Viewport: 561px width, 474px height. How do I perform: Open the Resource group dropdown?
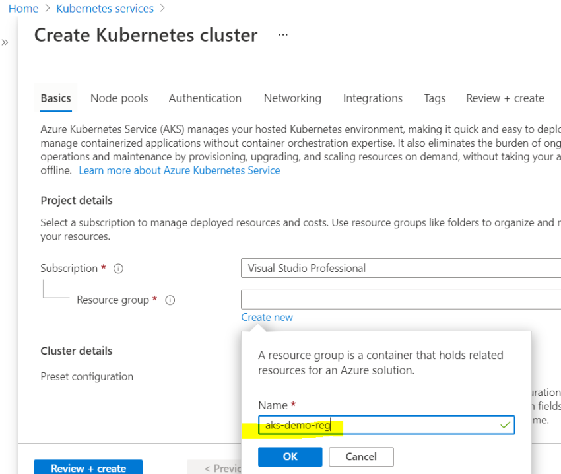(396, 299)
